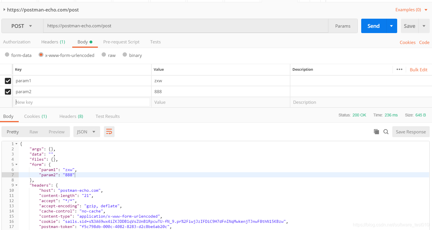
Task: Click the Status 200 OK text
Action: pyautogui.click(x=352, y=115)
